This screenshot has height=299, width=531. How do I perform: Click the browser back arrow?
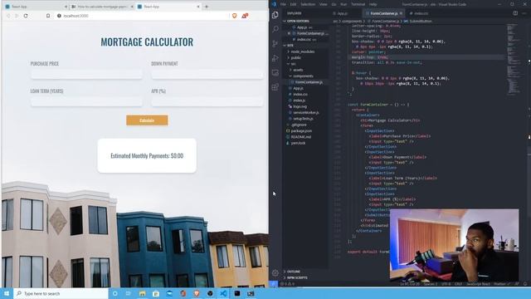pyautogui.click(x=8, y=16)
